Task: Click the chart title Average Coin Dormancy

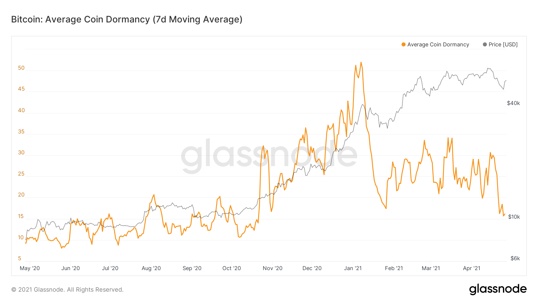Action: coord(127,19)
